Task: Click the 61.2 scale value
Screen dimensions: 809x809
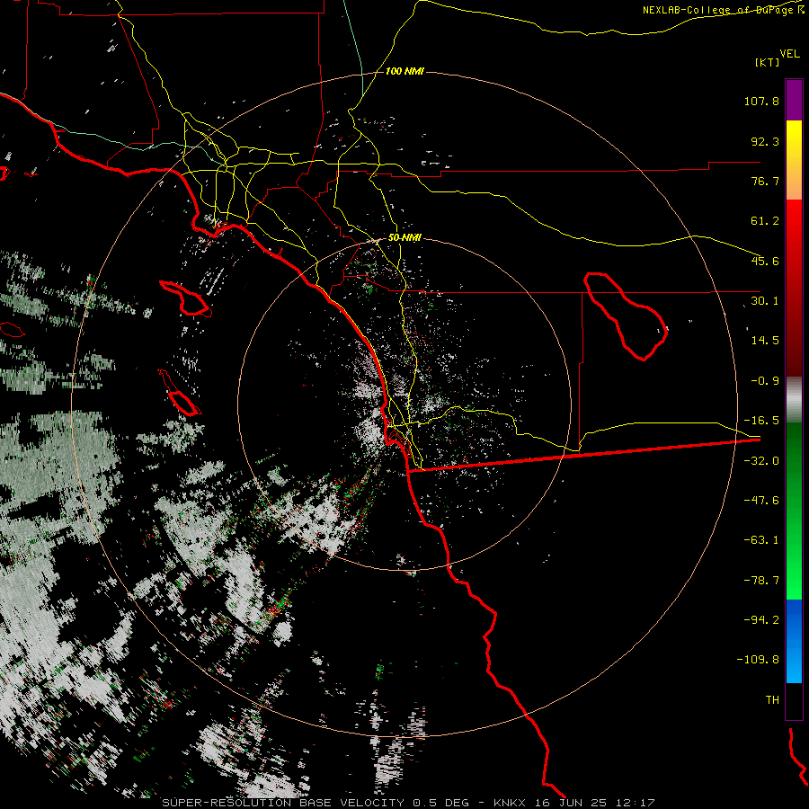Action: pos(765,221)
